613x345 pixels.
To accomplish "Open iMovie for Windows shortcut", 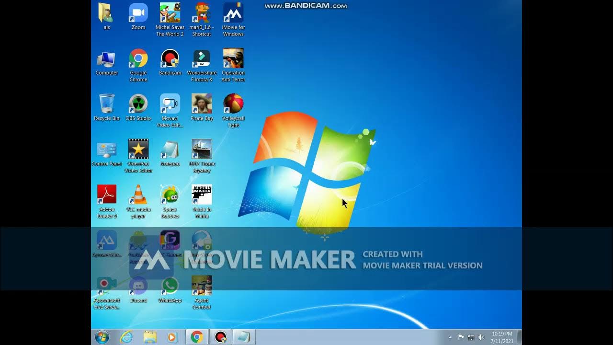I will (x=233, y=20).
